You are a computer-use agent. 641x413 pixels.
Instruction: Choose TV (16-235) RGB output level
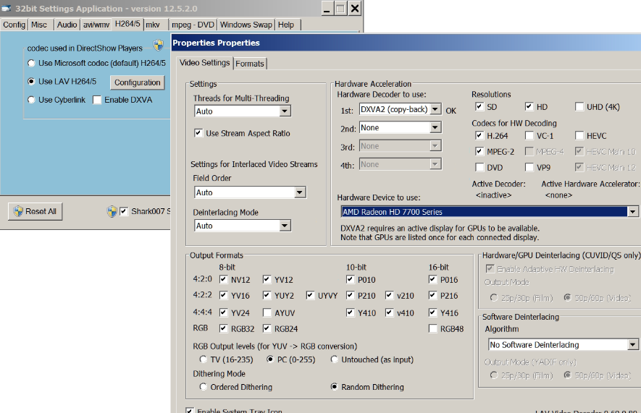coord(204,359)
